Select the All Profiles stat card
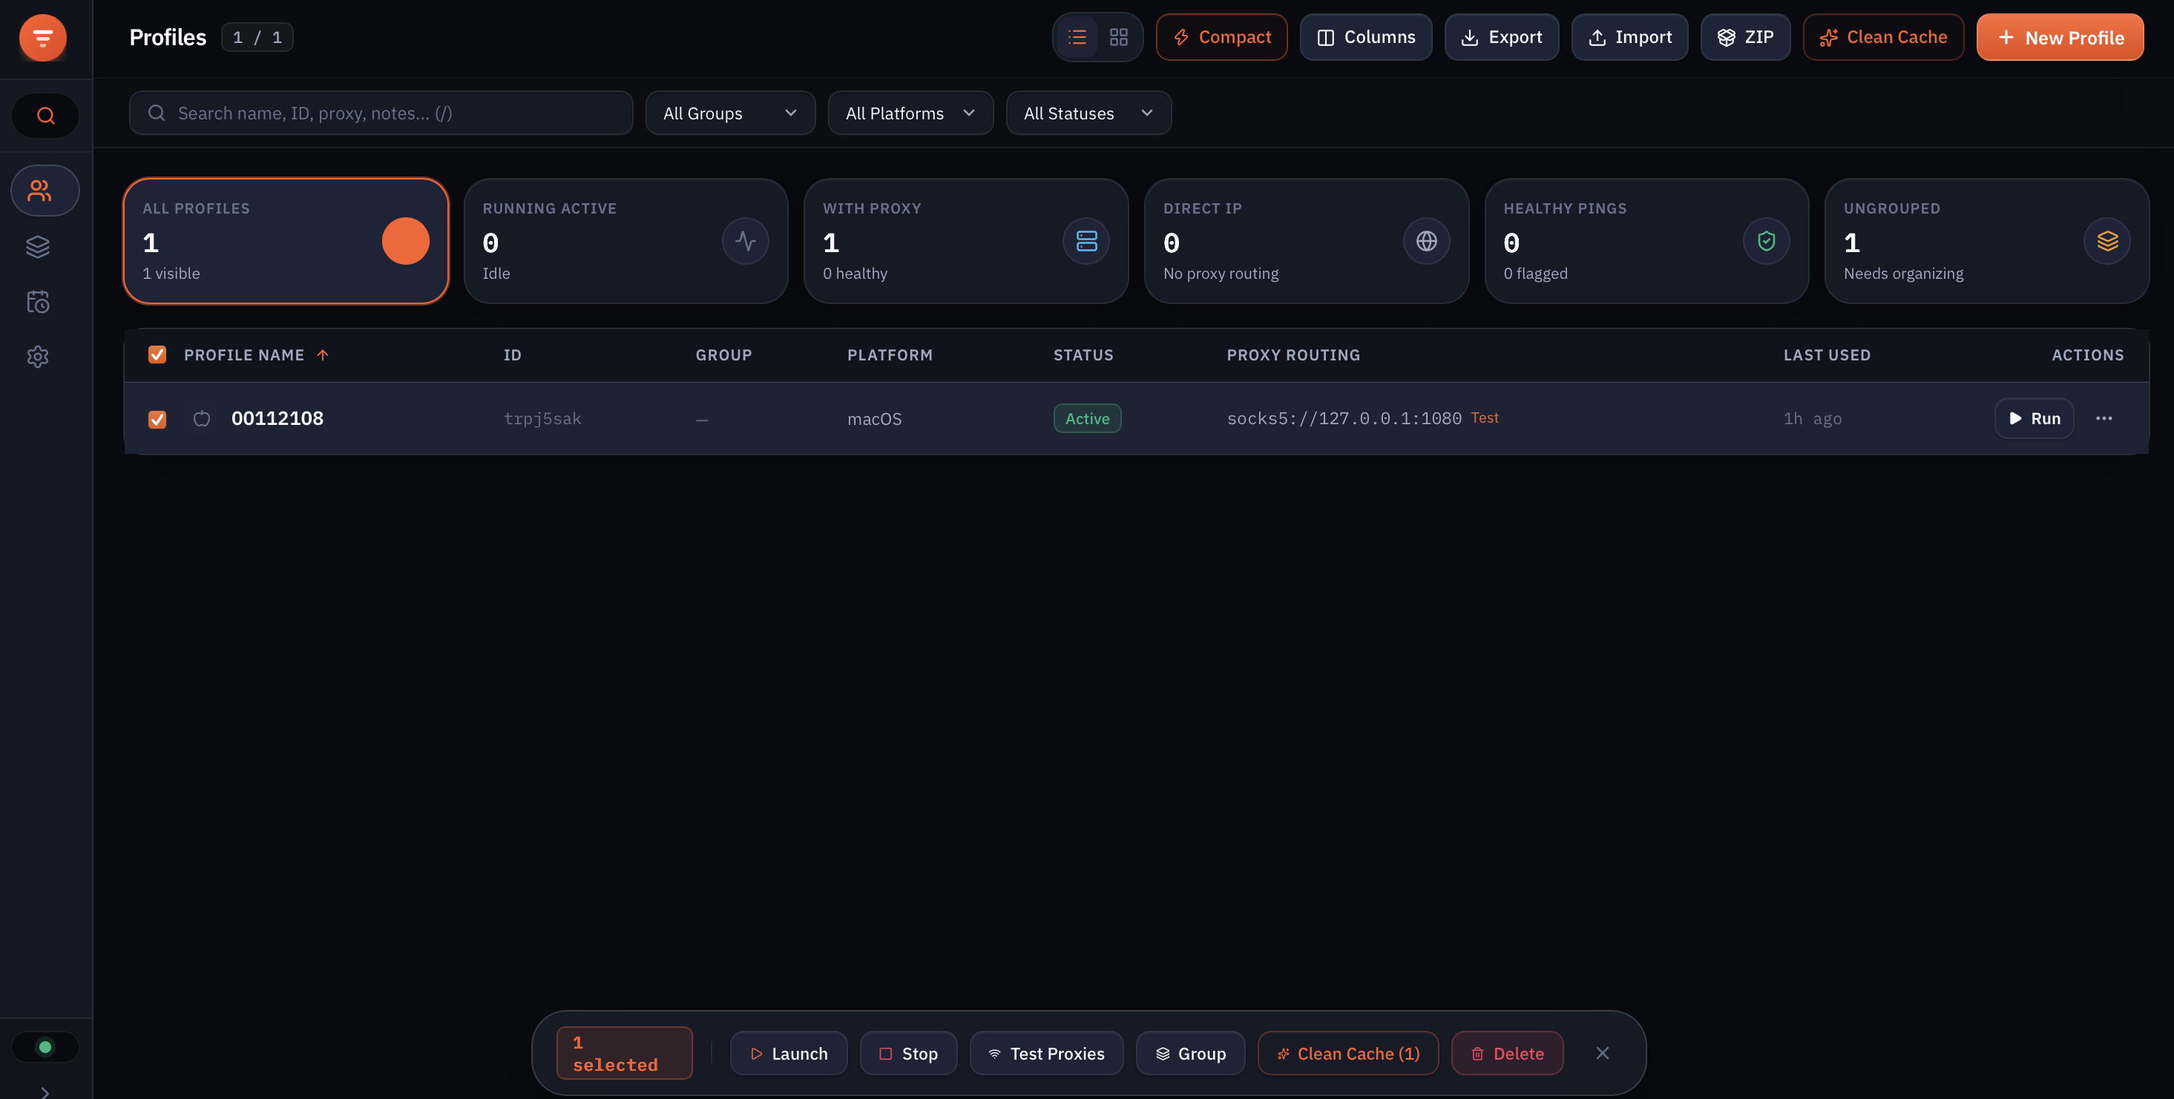Image resolution: width=2174 pixels, height=1099 pixels. pyautogui.click(x=285, y=240)
